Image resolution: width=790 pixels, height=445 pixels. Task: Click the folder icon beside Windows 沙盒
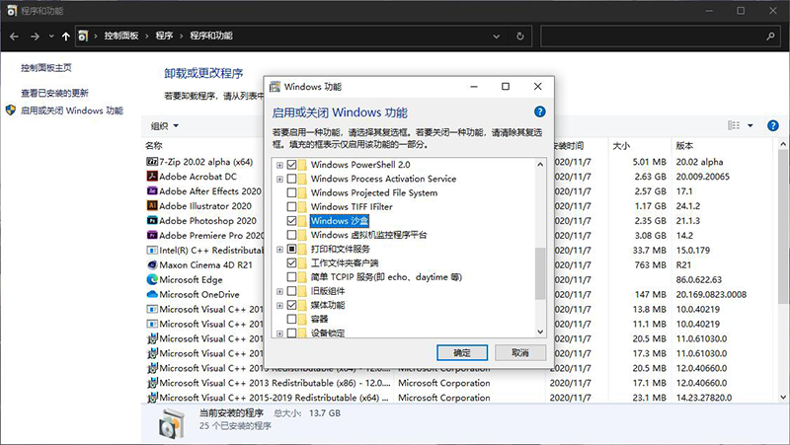(302, 220)
